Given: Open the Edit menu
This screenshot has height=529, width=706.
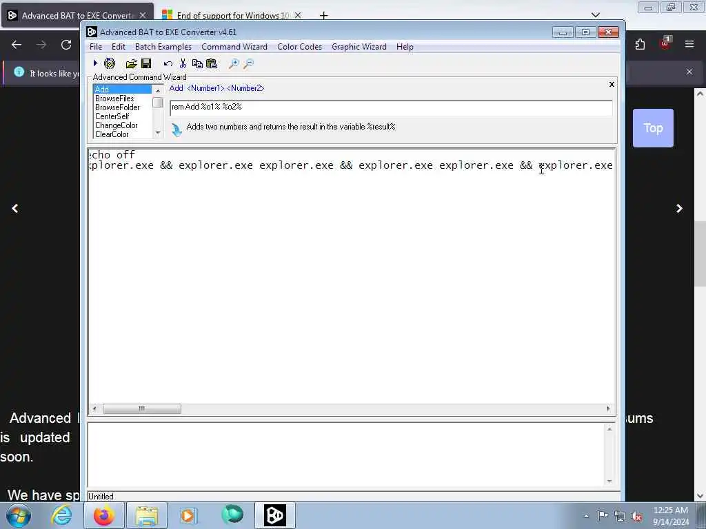Looking at the screenshot, I should click(119, 47).
